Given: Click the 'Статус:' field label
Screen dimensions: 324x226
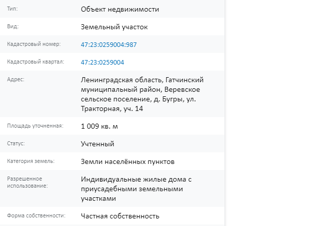Looking at the screenshot, I should (x=16, y=143).
